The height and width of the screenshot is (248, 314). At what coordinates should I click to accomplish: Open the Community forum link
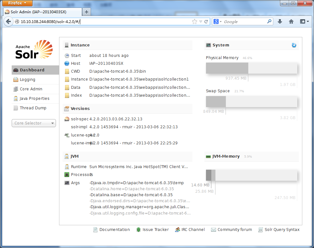232,230
